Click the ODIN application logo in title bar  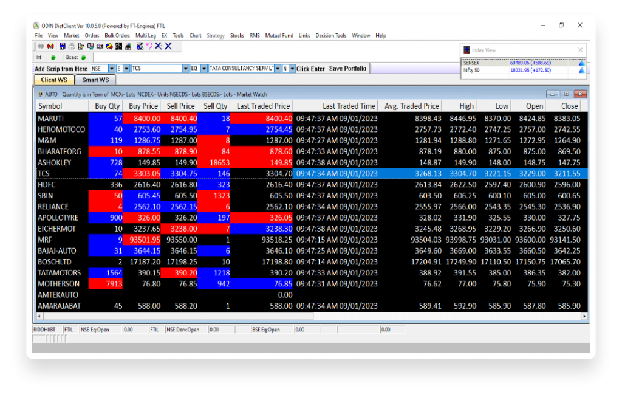click(x=36, y=26)
